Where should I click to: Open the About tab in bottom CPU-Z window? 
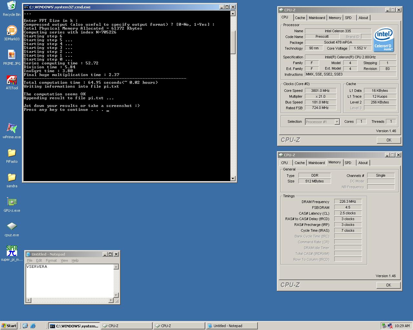tap(363, 163)
